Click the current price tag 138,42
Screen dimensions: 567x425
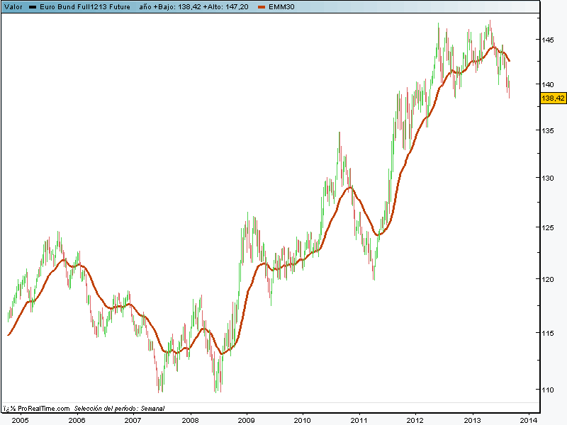(x=552, y=98)
